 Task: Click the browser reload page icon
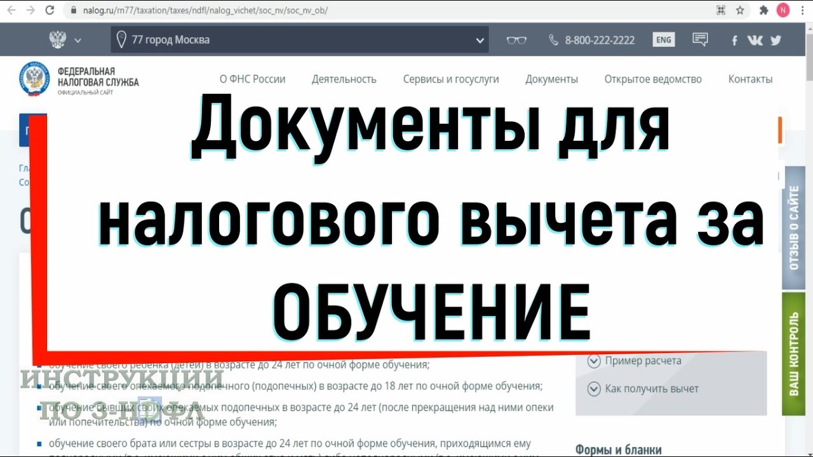[50, 10]
